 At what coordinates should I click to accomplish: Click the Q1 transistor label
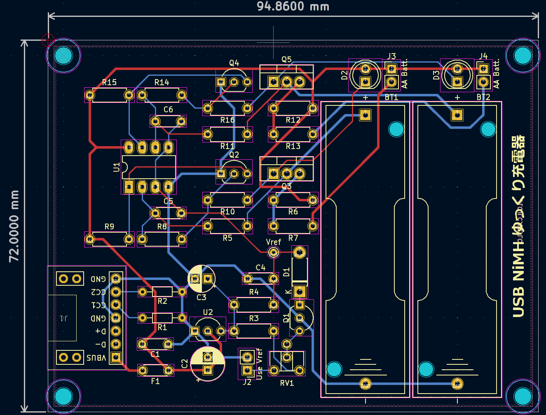point(286,318)
